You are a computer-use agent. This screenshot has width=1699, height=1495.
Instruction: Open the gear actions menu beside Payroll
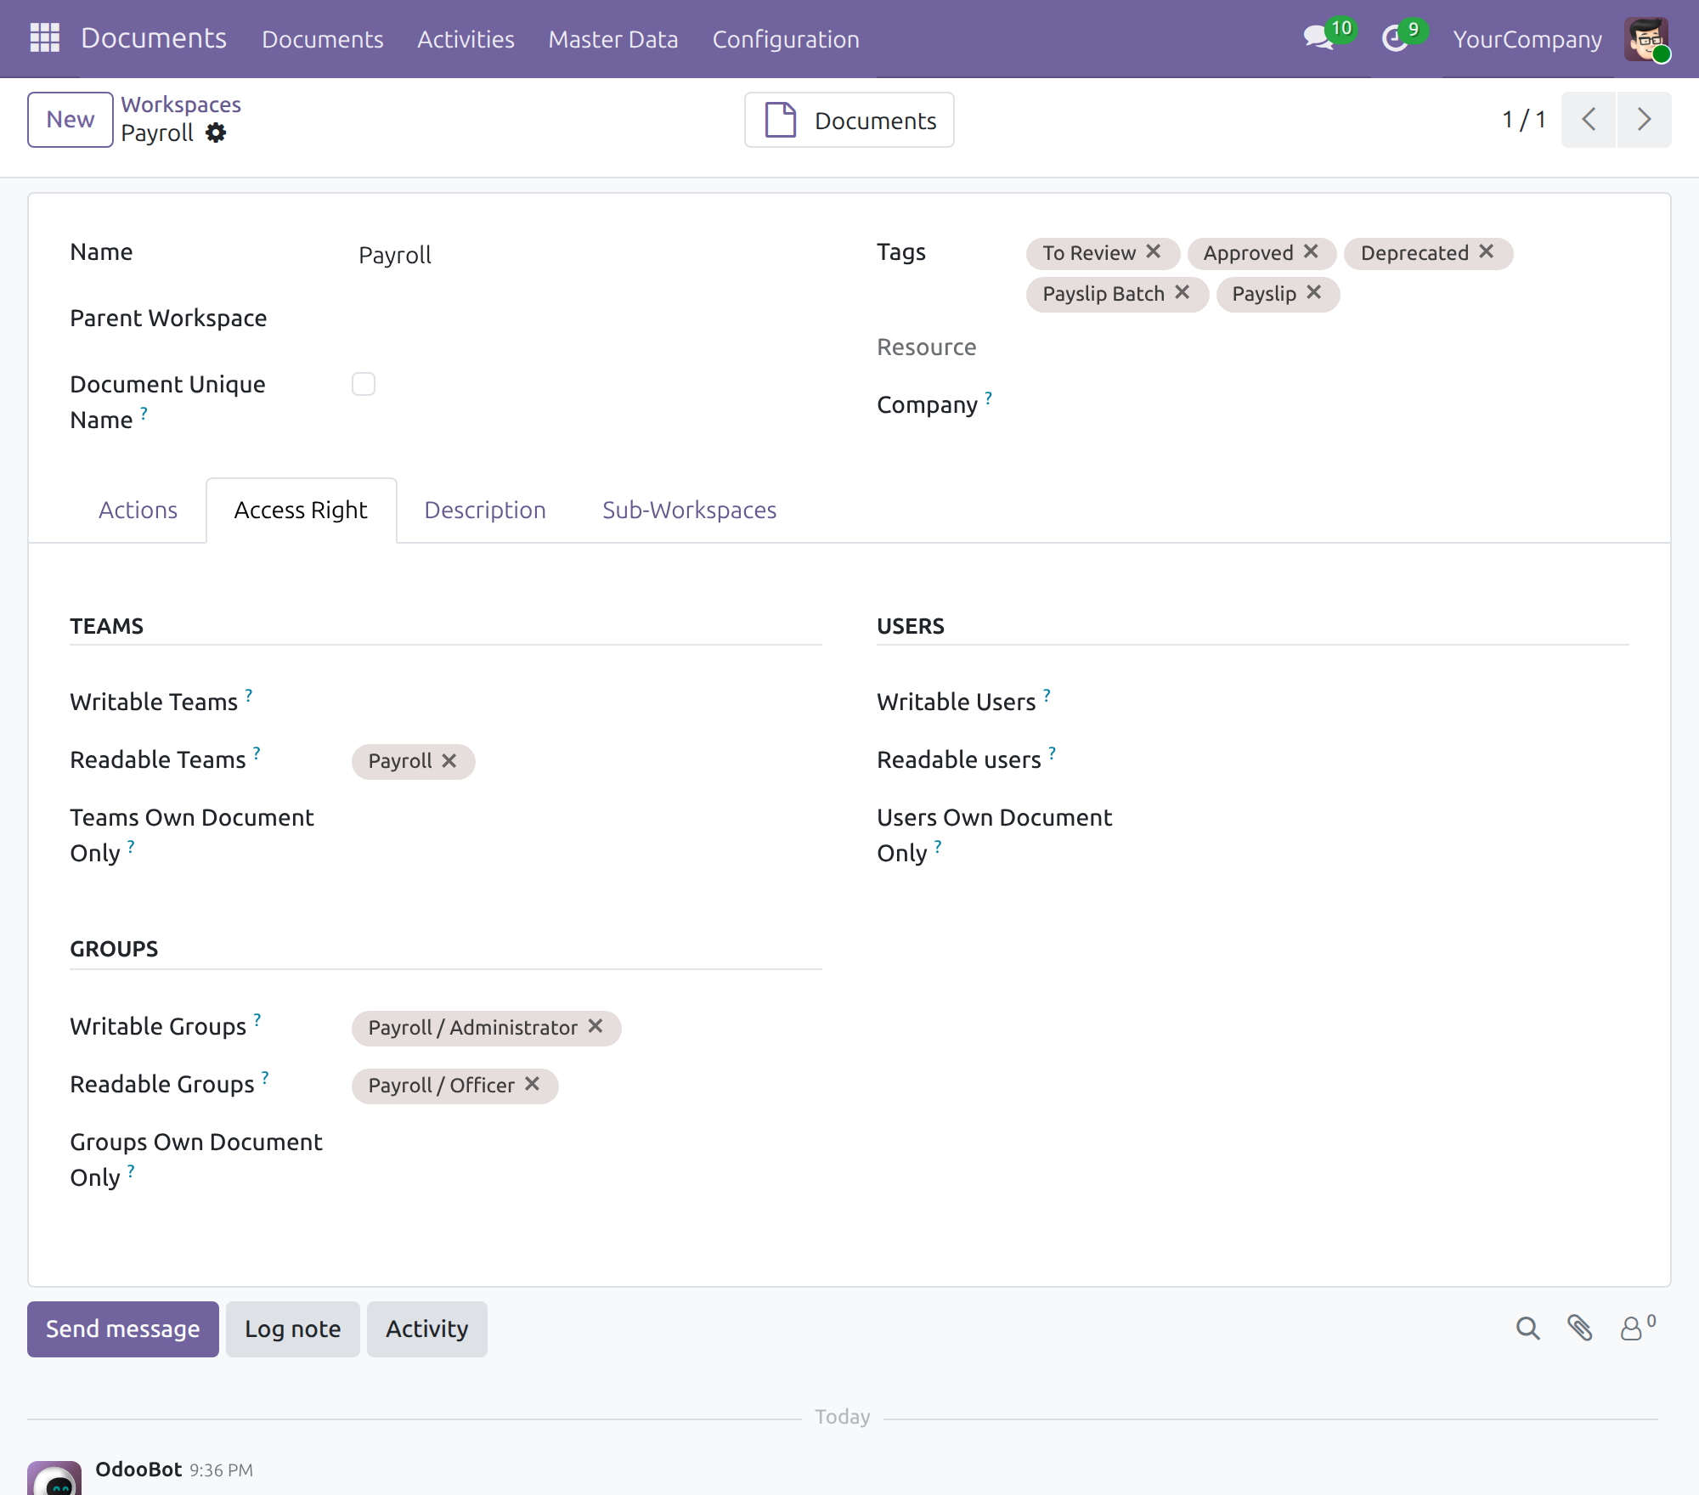tap(216, 133)
